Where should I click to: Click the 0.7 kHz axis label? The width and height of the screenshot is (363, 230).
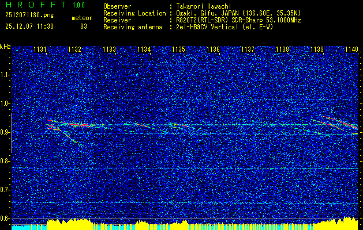[5, 190]
